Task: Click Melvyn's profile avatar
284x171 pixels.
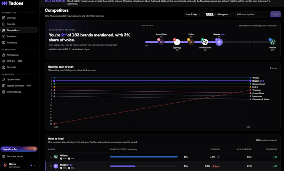Action: pyautogui.click(x=5, y=165)
